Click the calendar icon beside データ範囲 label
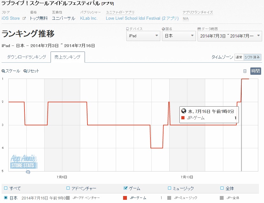264x203 pixels. tap(199, 29)
